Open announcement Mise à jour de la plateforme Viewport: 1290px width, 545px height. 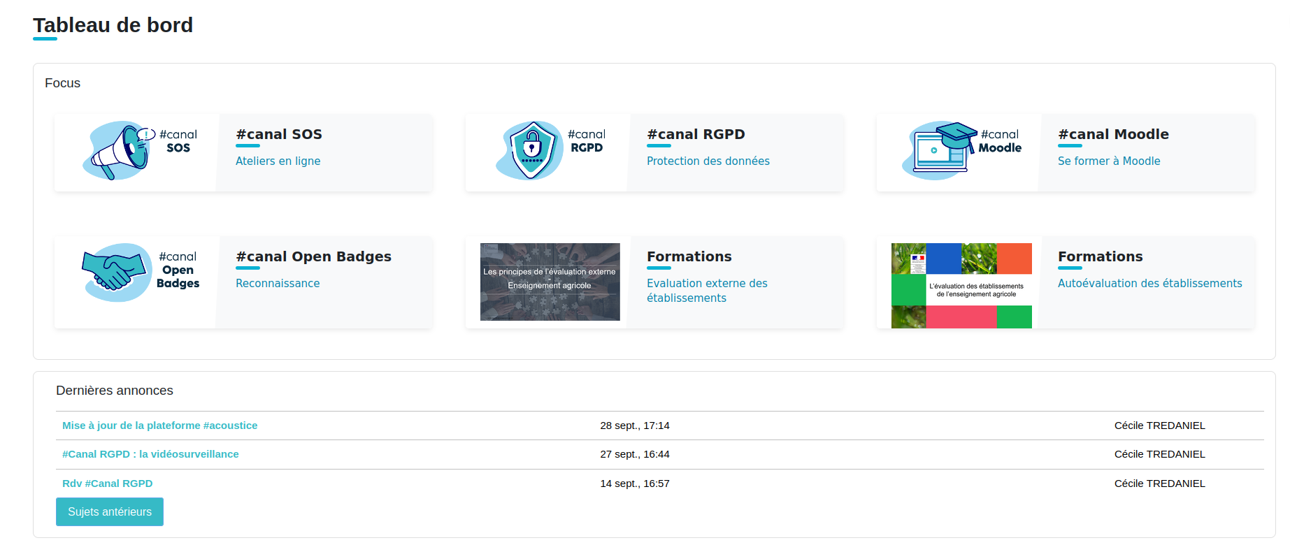[159, 426]
